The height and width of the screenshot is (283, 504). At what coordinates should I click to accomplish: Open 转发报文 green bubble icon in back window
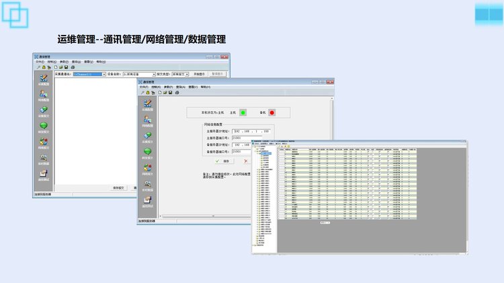pos(43,126)
